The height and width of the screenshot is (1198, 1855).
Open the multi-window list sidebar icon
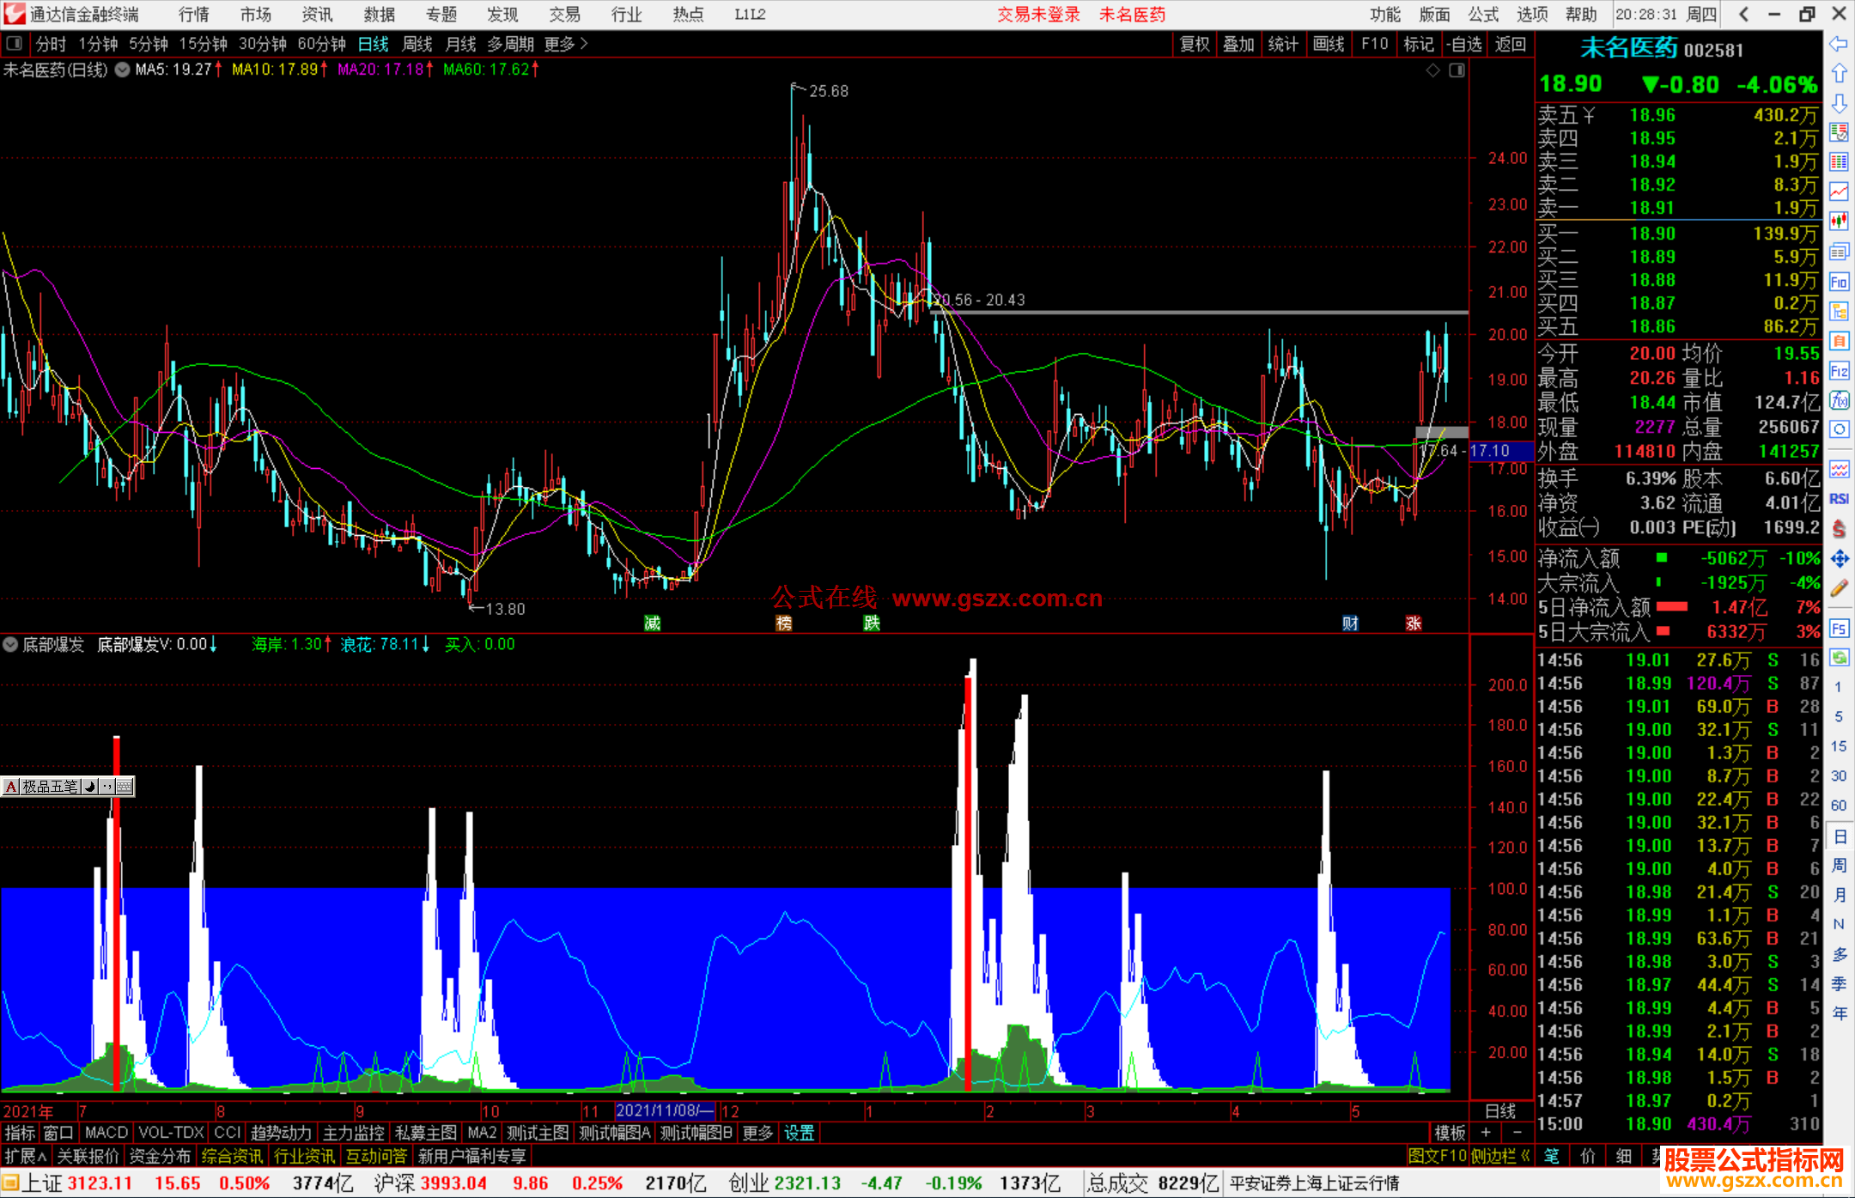[1839, 252]
